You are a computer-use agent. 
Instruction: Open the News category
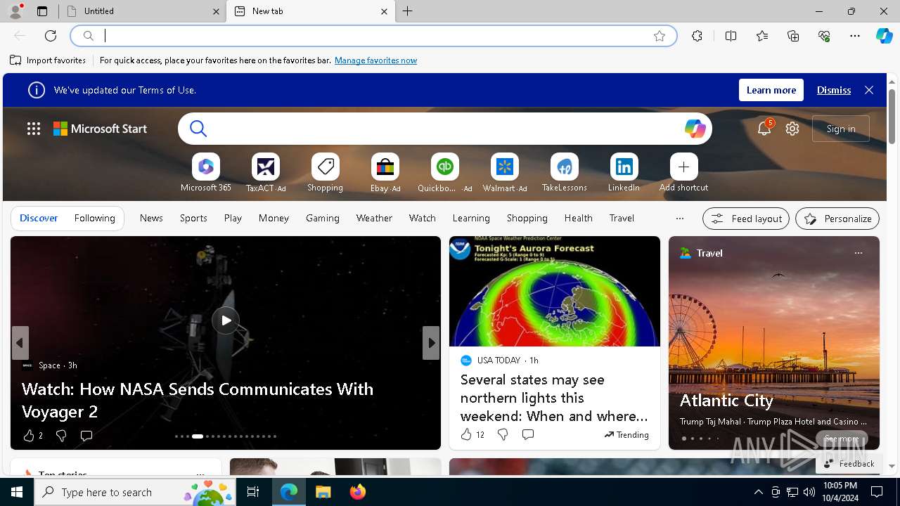pyautogui.click(x=151, y=219)
